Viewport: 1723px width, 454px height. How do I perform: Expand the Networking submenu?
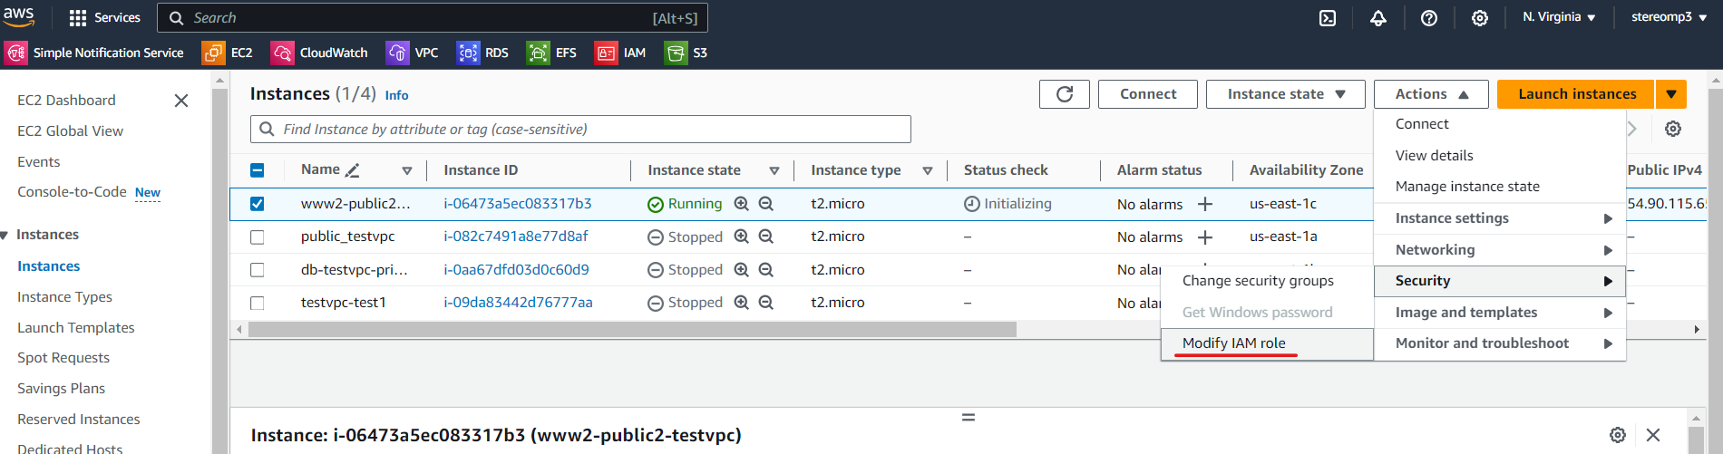point(1499,250)
